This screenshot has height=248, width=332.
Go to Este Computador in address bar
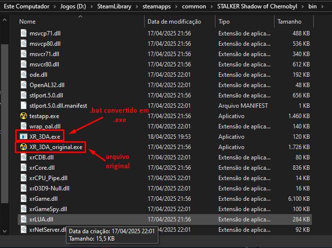[x=27, y=6]
